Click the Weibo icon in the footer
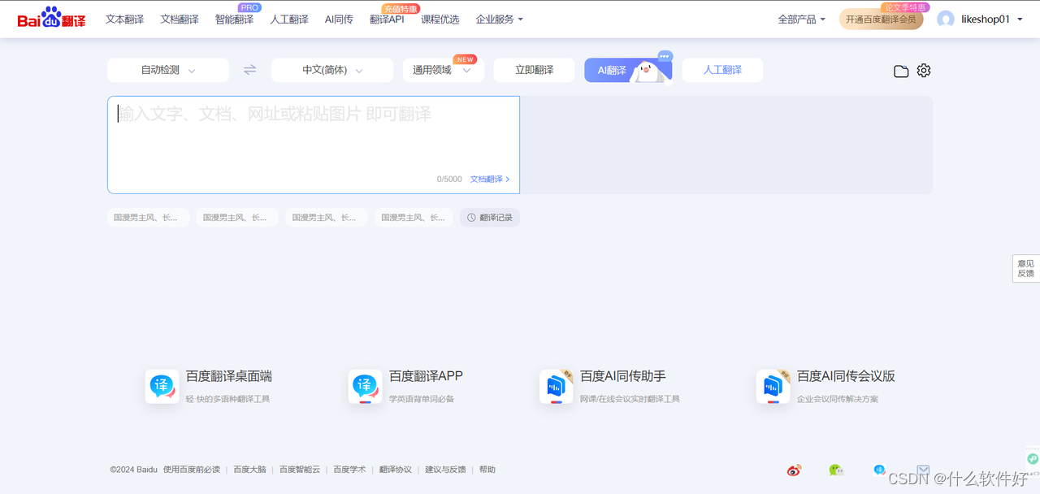 (794, 470)
